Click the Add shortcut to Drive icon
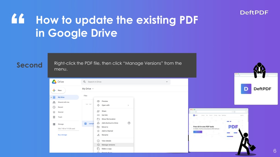This screenshot has height=157, width=280. [98, 123]
